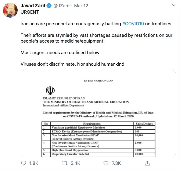Viewport: 180px width, 170px height.
Task: Click the Javad Zarif display name
Action: [x=33, y=6]
